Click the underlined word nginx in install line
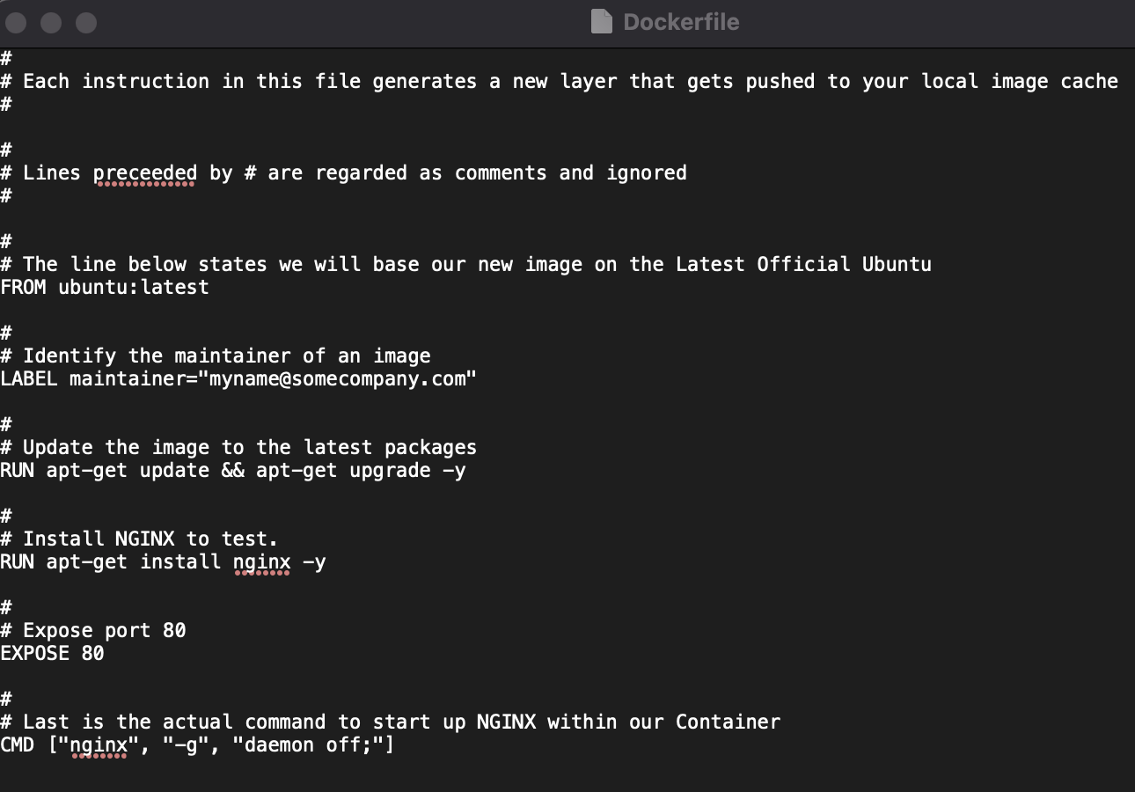 point(261,561)
